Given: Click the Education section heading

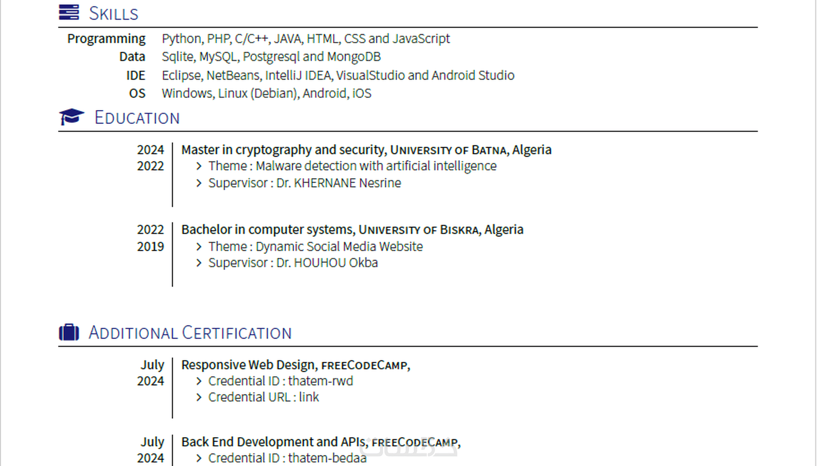Looking at the screenshot, I should pos(137,118).
